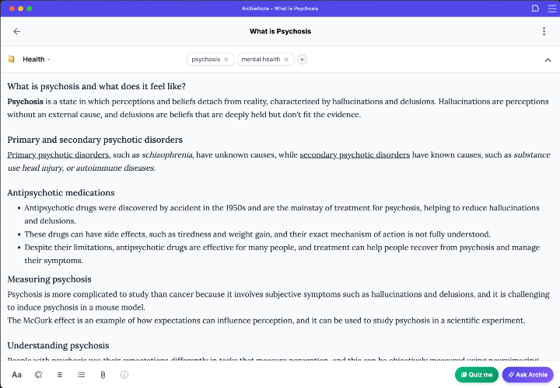Open the chat icon in title bar
Image resolution: width=560 pixels, height=388 pixels.
[x=535, y=9]
